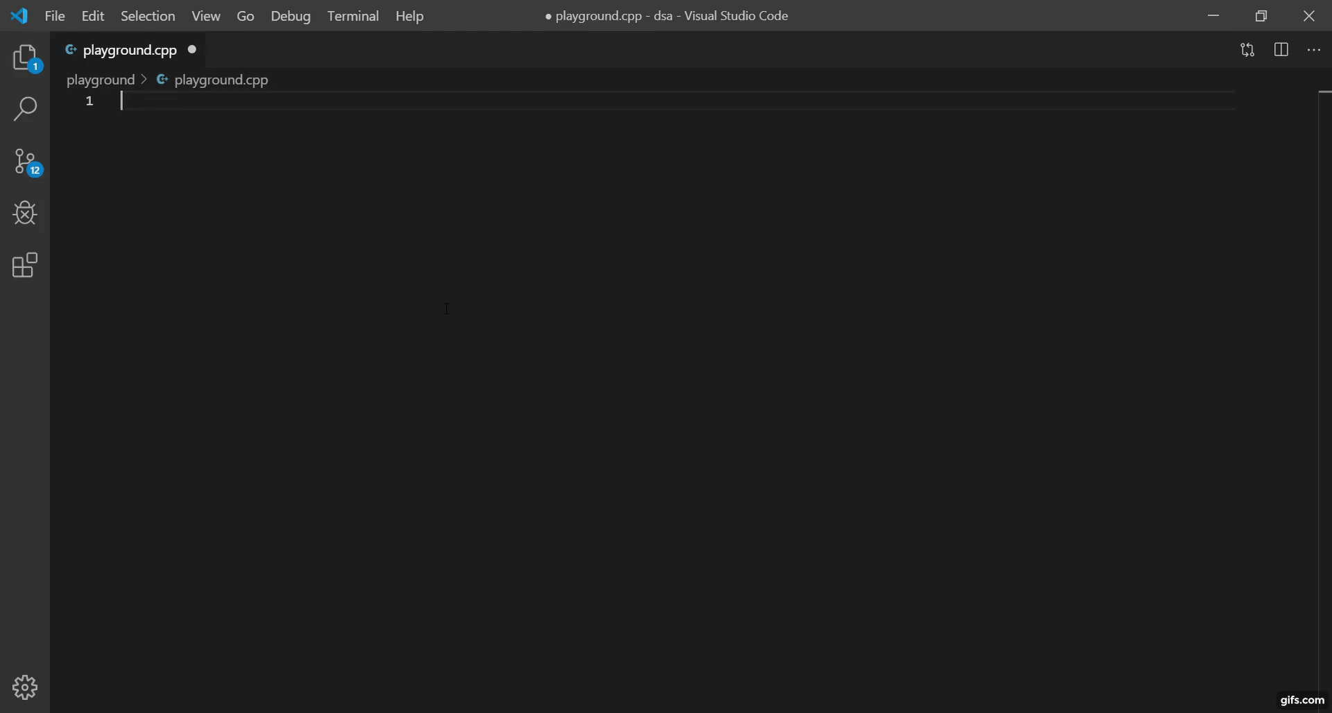Open the playground.cpp breadcrumb dropdown

[221, 80]
